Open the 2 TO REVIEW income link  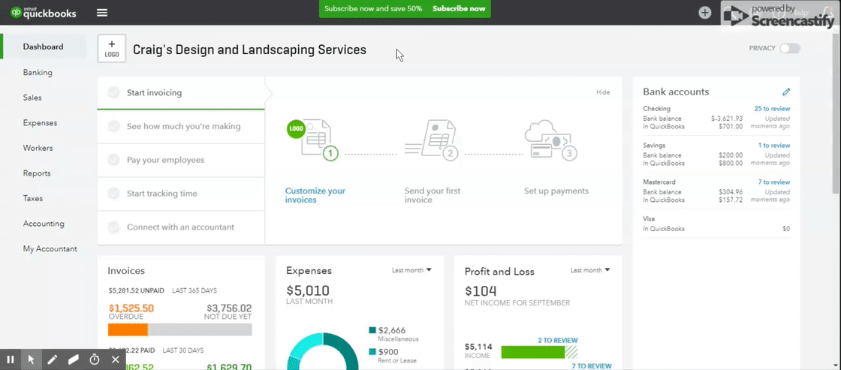pyautogui.click(x=558, y=341)
